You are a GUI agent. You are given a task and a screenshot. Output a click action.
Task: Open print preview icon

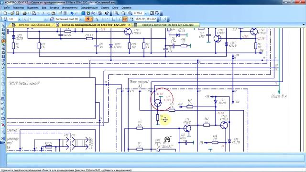(x=34, y=13)
